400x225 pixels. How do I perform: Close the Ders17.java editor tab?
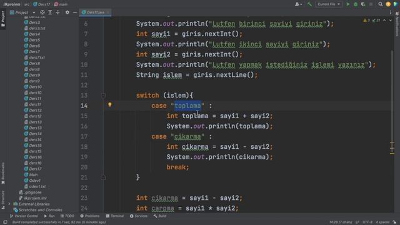[108, 12]
